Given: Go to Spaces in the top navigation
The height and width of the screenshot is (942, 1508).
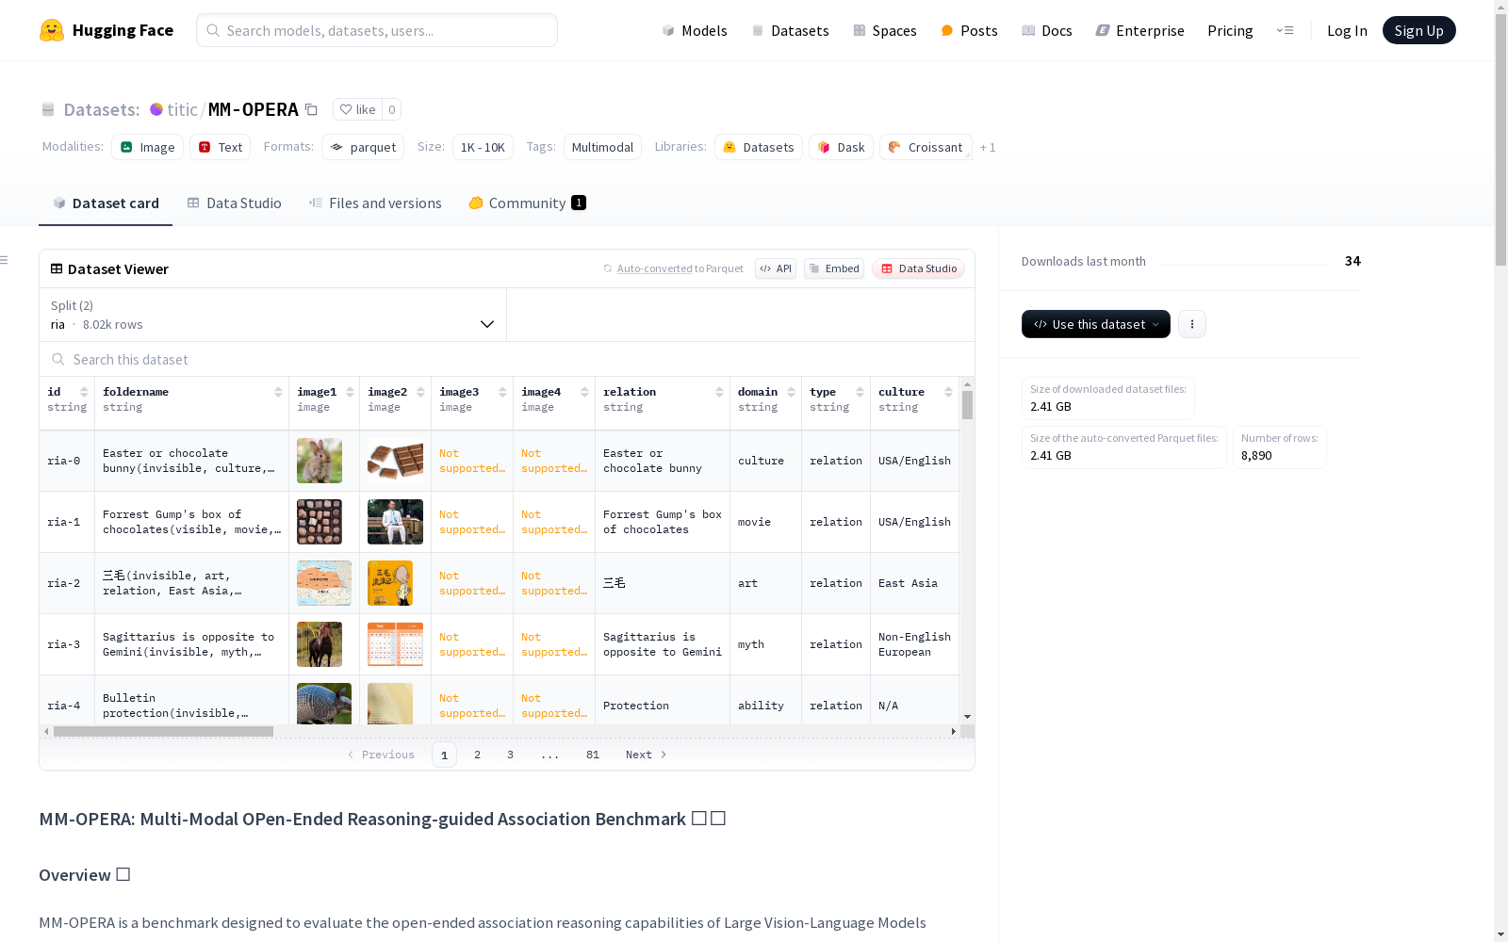Looking at the screenshot, I should pos(885,30).
